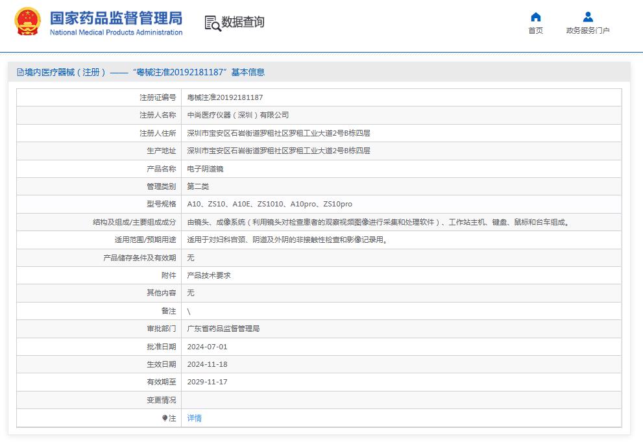Image resolution: width=643 pixels, height=448 pixels.
Task: Click the national emblem logo
Action: pos(27,22)
